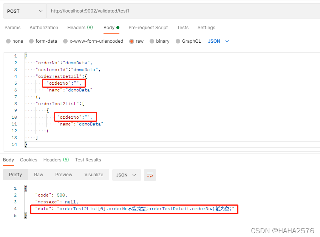Select the GraphQL body radio

(x=178, y=41)
